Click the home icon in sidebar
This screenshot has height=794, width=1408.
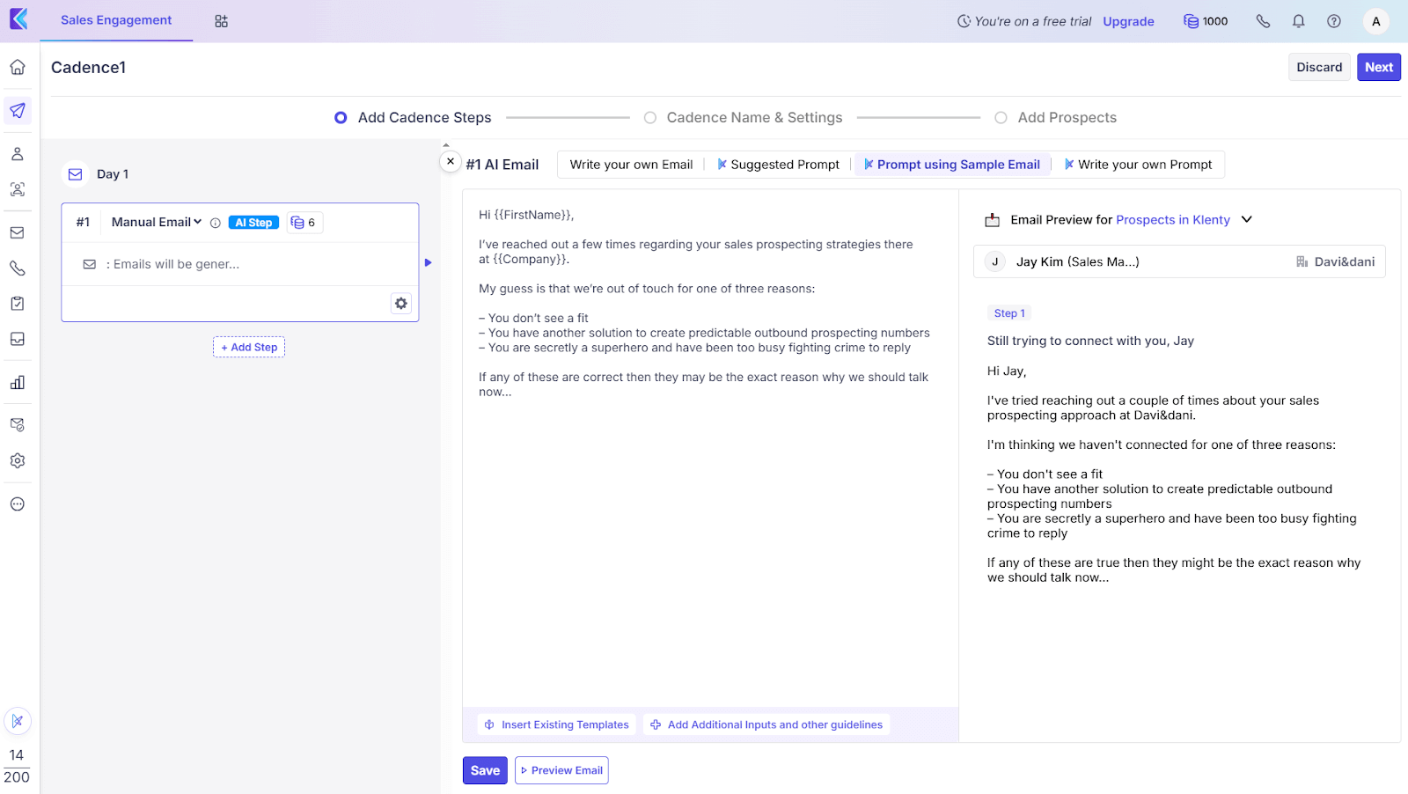point(18,67)
